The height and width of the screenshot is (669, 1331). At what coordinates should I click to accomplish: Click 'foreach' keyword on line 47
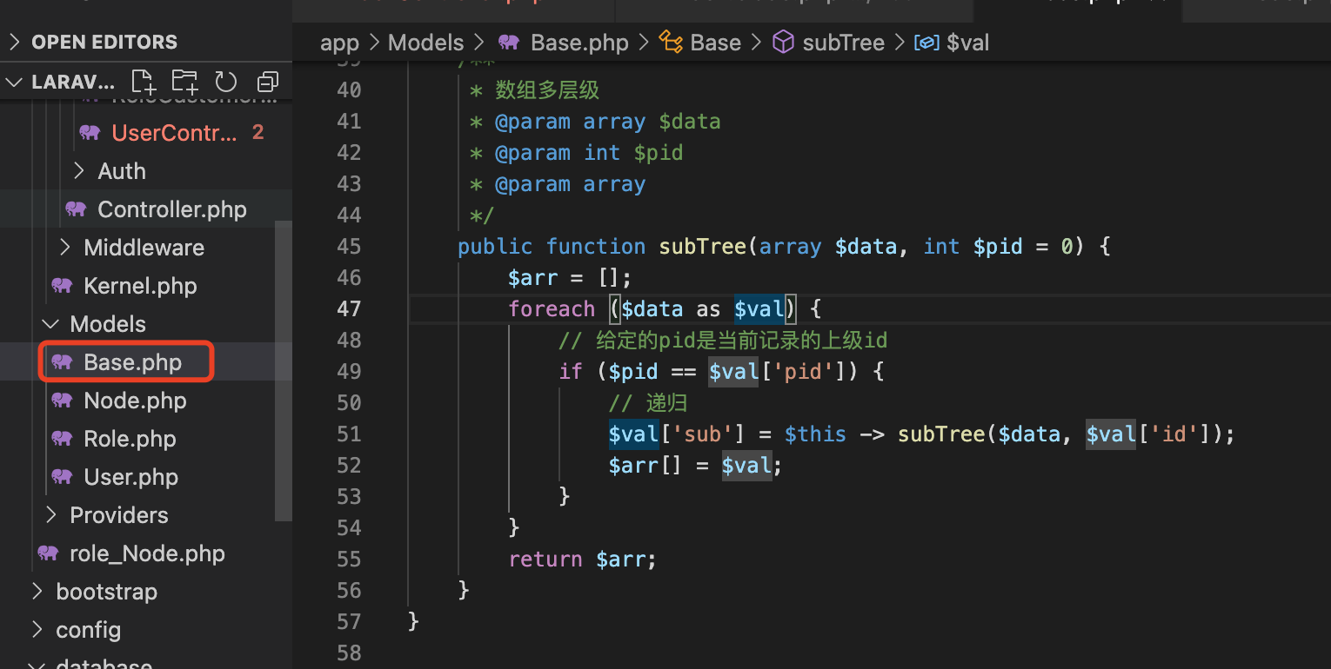coord(552,309)
